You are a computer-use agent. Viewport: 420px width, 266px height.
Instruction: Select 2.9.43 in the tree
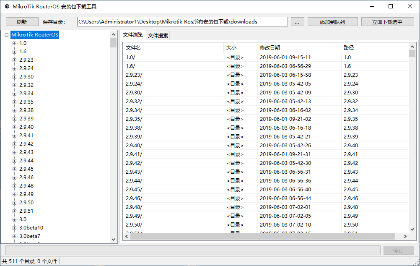26,152
